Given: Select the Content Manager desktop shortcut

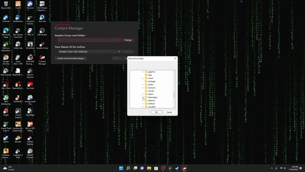Looking at the screenshot, I should (x=42, y=59).
